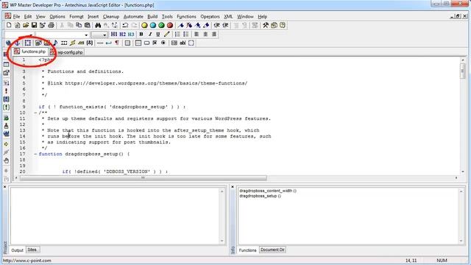Click the http://www.c-point.com status bar link
The height and width of the screenshot is (265, 471).
click(x=26, y=261)
